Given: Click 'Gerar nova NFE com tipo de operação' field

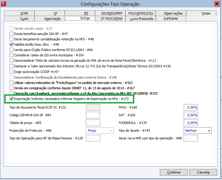Looking at the screenshot, I should 191,138.
